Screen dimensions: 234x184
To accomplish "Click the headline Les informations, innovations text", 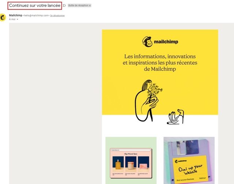I will click(x=160, y=56).
